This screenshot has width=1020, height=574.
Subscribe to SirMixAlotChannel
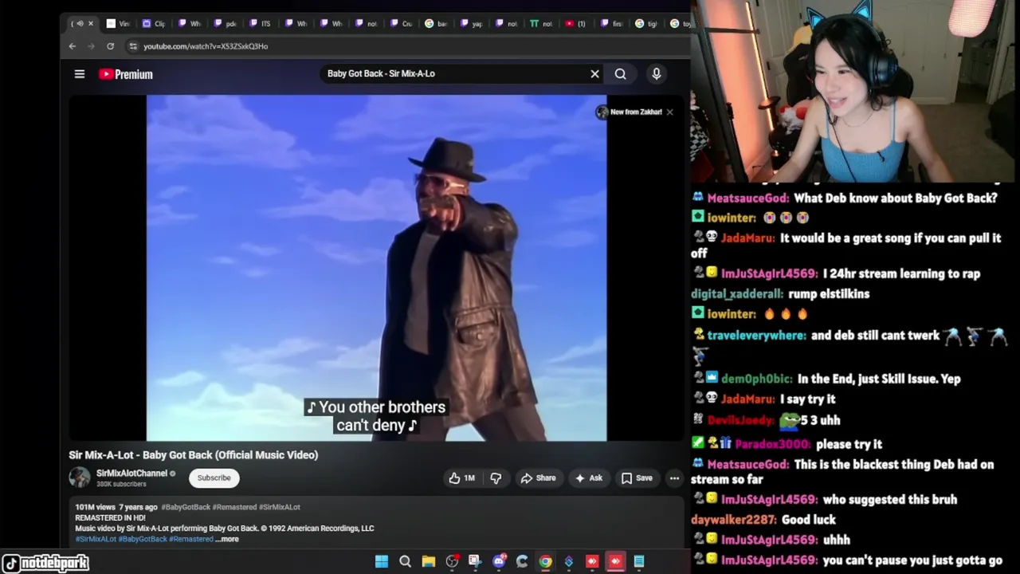(214, 478)
